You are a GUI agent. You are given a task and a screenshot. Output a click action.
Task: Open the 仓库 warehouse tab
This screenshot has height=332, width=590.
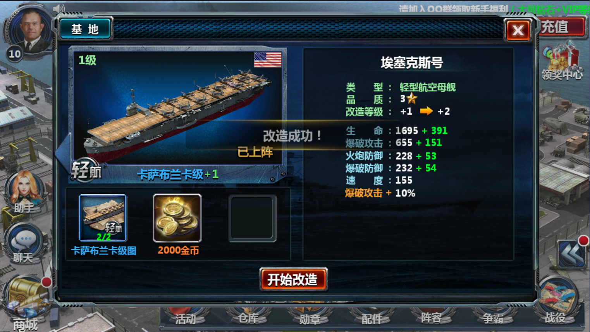pos(248,317)
